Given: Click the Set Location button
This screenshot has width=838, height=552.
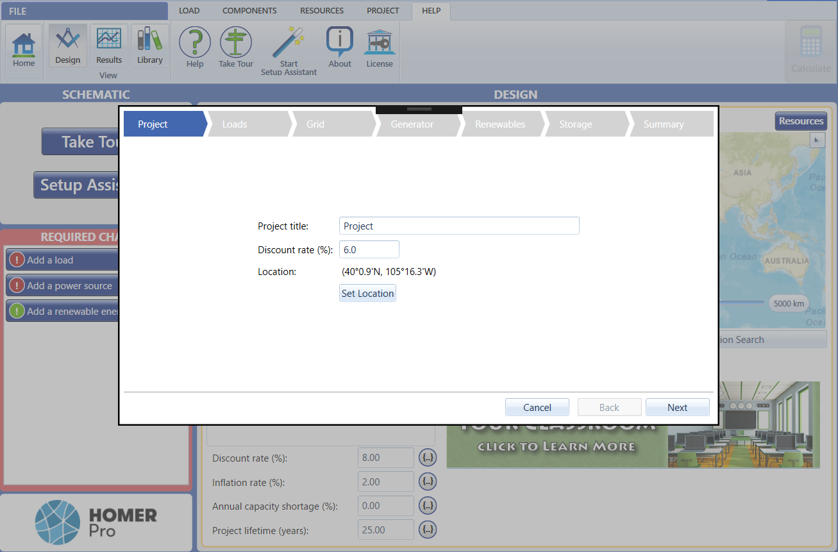Looking at the screenshot, I should pos(367,294).
